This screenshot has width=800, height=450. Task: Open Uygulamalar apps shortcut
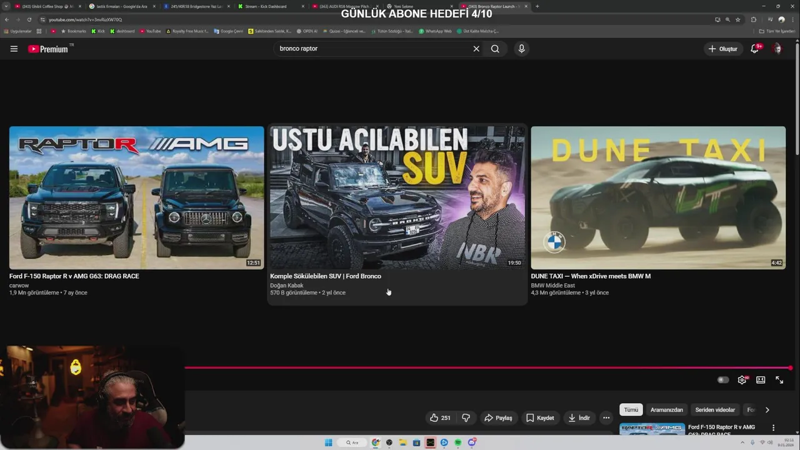pyautogui.click(x=17, y=31)
